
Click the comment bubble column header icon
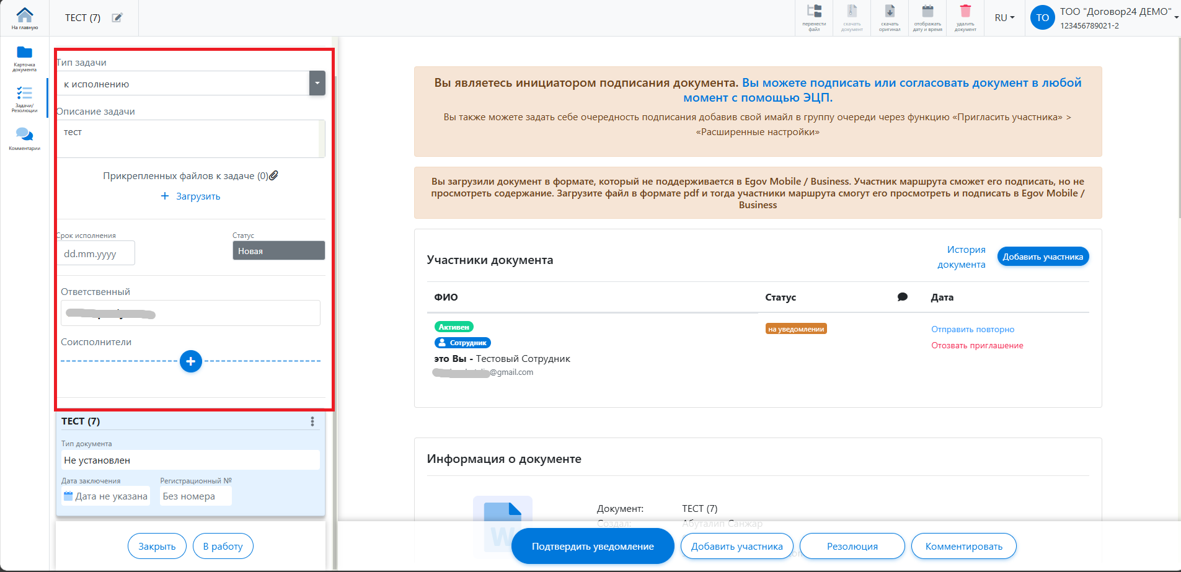pos(903,297)
